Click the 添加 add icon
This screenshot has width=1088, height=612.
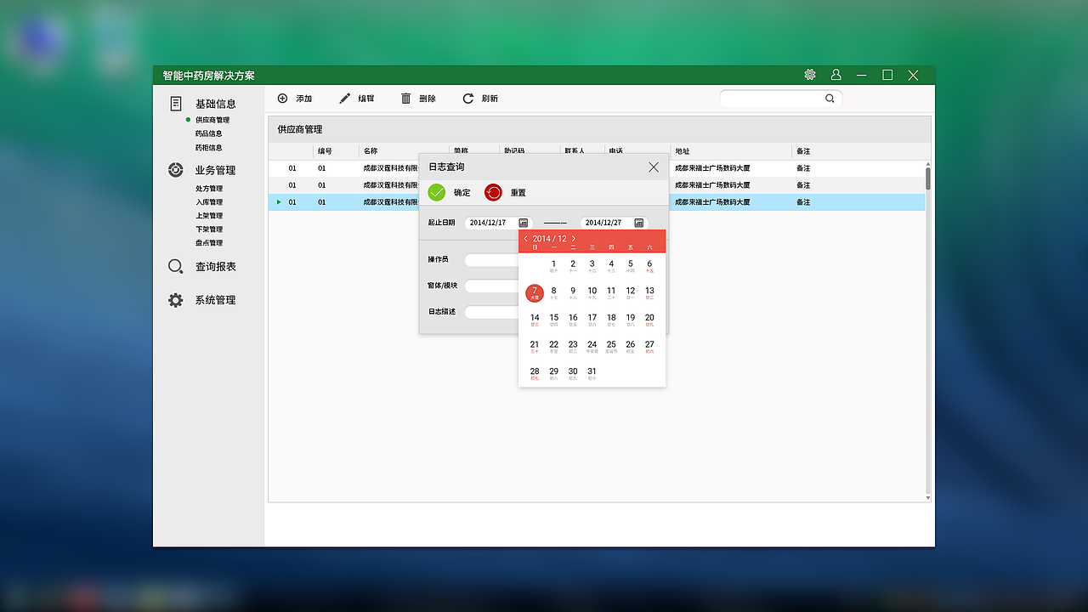pos(283,99)
